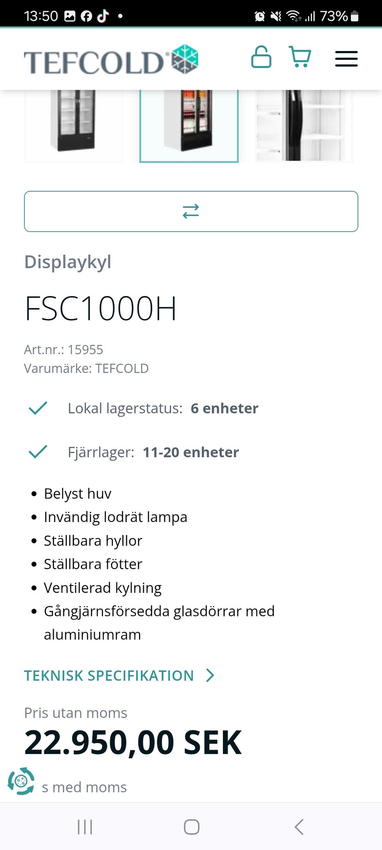Tap the alarm icon in status bar
This screenshot has width=382, height=850.
coord(259,16)
